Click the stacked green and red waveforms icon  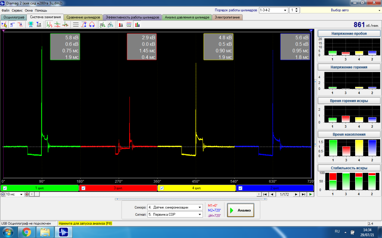pos(57,25)
